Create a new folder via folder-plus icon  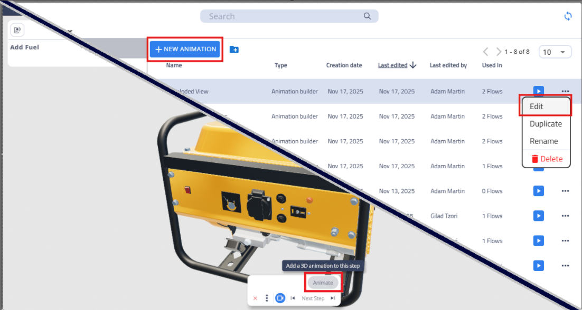[234, 50]
